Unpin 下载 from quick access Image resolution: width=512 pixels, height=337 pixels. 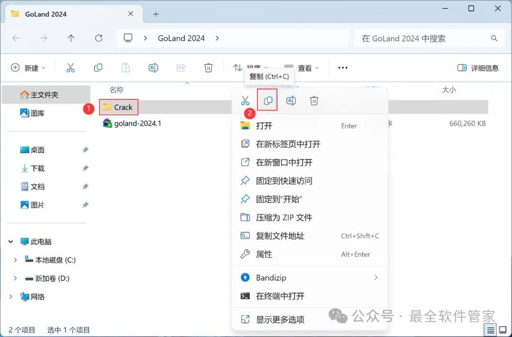[85, 168]
